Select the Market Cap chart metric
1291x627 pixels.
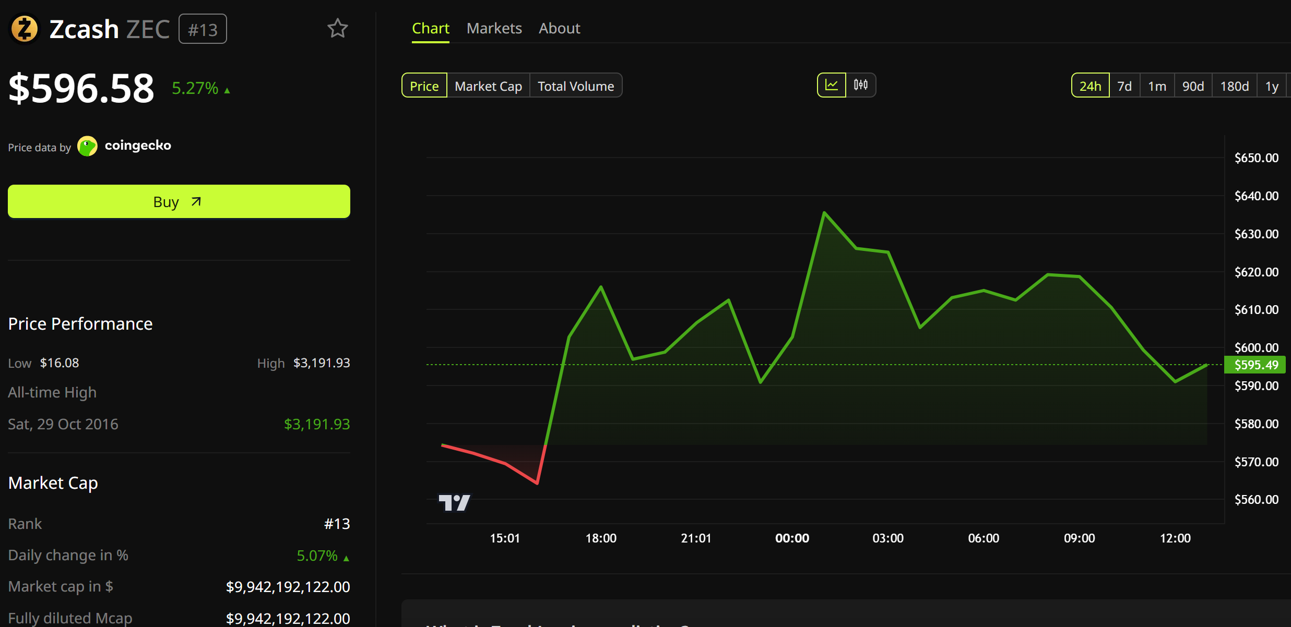[488, 86]
